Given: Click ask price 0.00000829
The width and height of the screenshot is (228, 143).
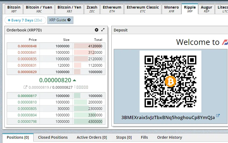Looking at the screenshot, I should 27,72.
